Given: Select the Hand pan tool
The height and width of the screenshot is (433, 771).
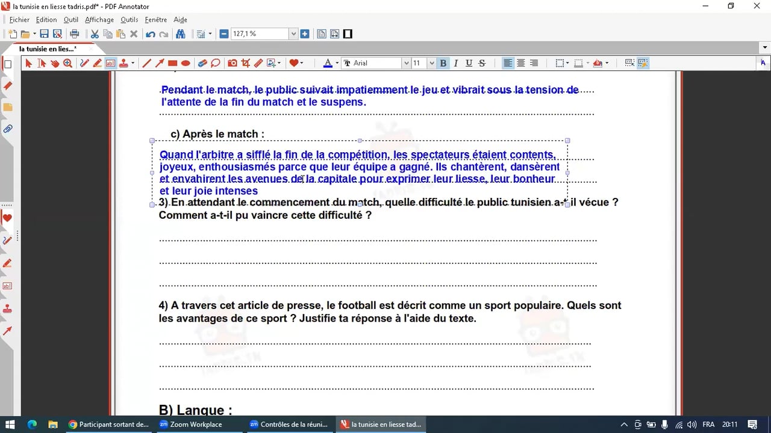Looking at the screenshot, I should click(55, 63).
